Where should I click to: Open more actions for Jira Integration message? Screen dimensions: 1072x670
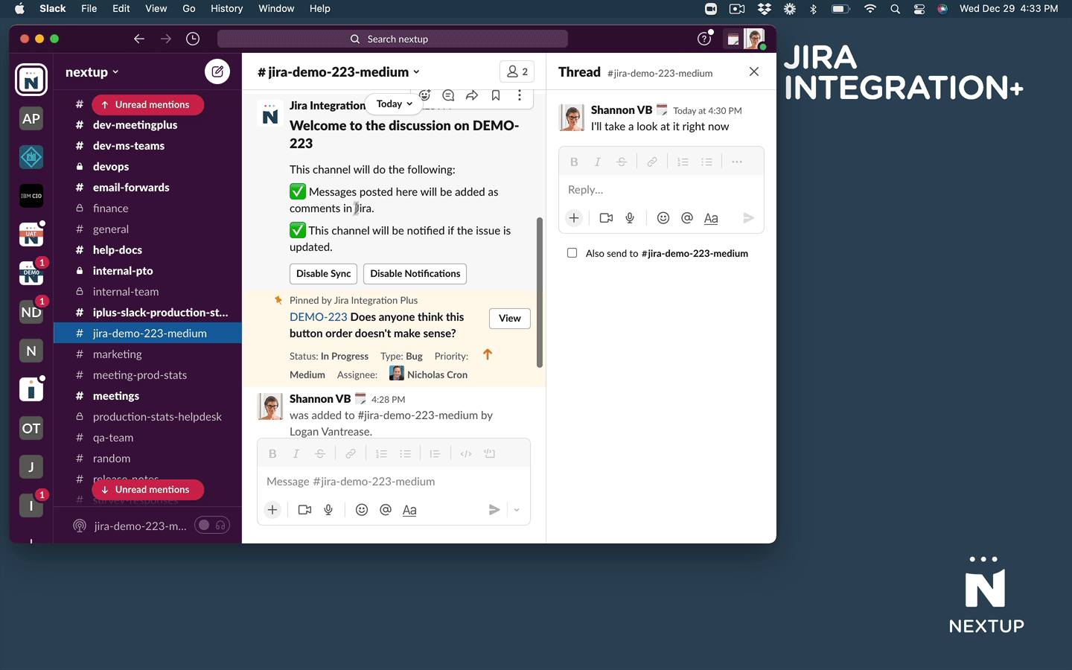[520, 95]
